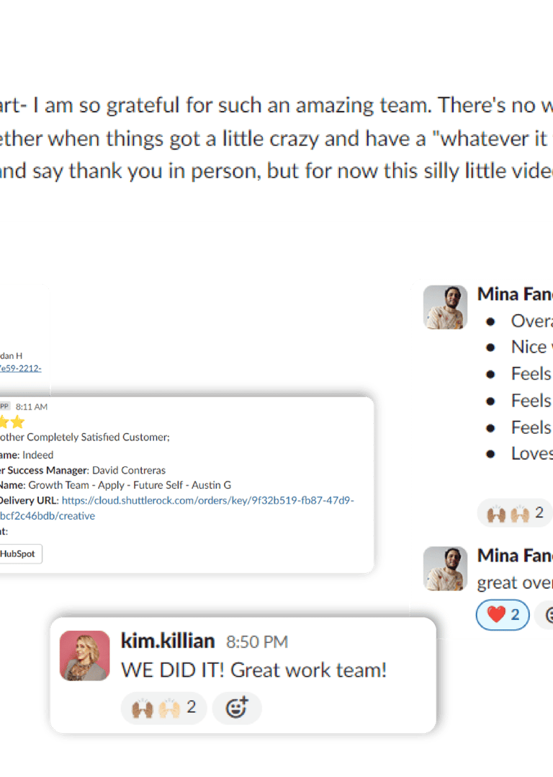Viewport: 553px width, 777px height.
Task: Click the yellow star rating icons
Action: tap(12, 422)
